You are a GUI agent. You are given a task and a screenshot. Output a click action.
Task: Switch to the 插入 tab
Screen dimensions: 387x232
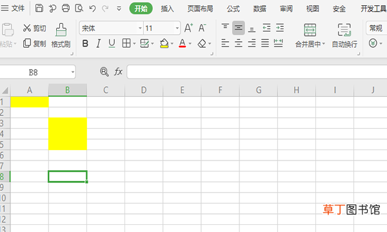[167, 8]
